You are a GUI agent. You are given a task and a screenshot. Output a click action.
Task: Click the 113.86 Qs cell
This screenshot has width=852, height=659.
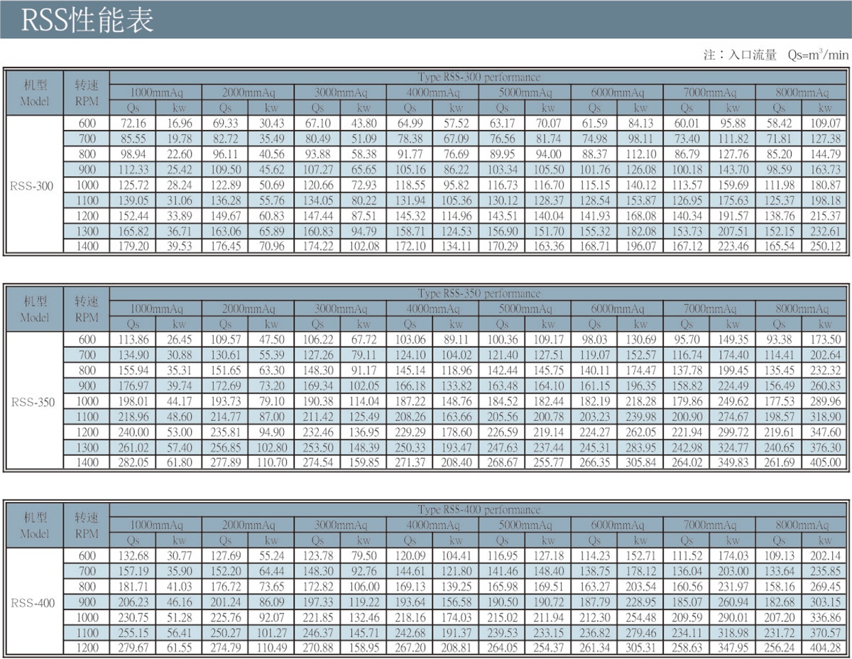click(133, 339)
